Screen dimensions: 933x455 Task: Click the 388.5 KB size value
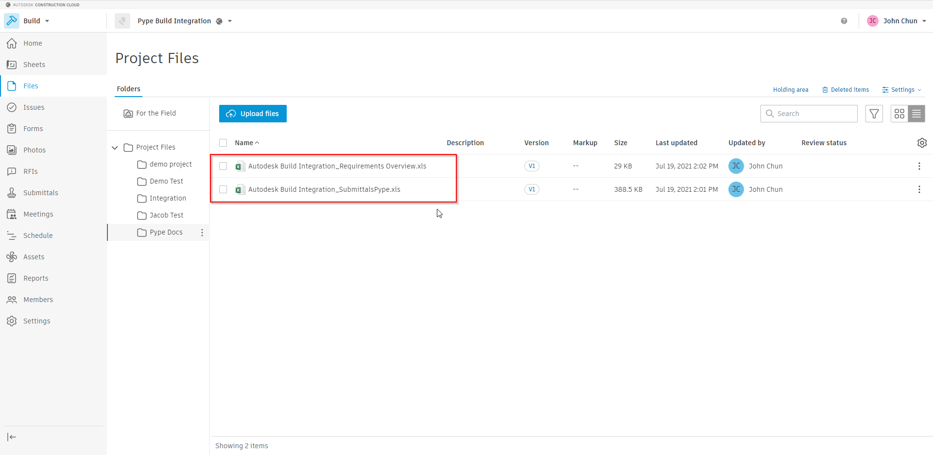[x=628, y=189]
